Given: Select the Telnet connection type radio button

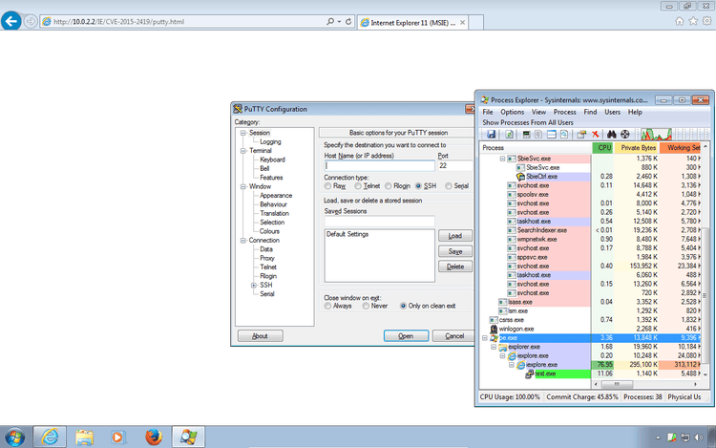Looking at the screenshot, I should click(358, 186).
